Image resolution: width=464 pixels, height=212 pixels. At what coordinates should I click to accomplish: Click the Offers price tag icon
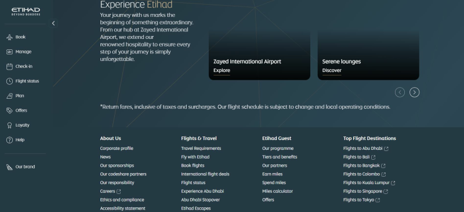point(9,110)
